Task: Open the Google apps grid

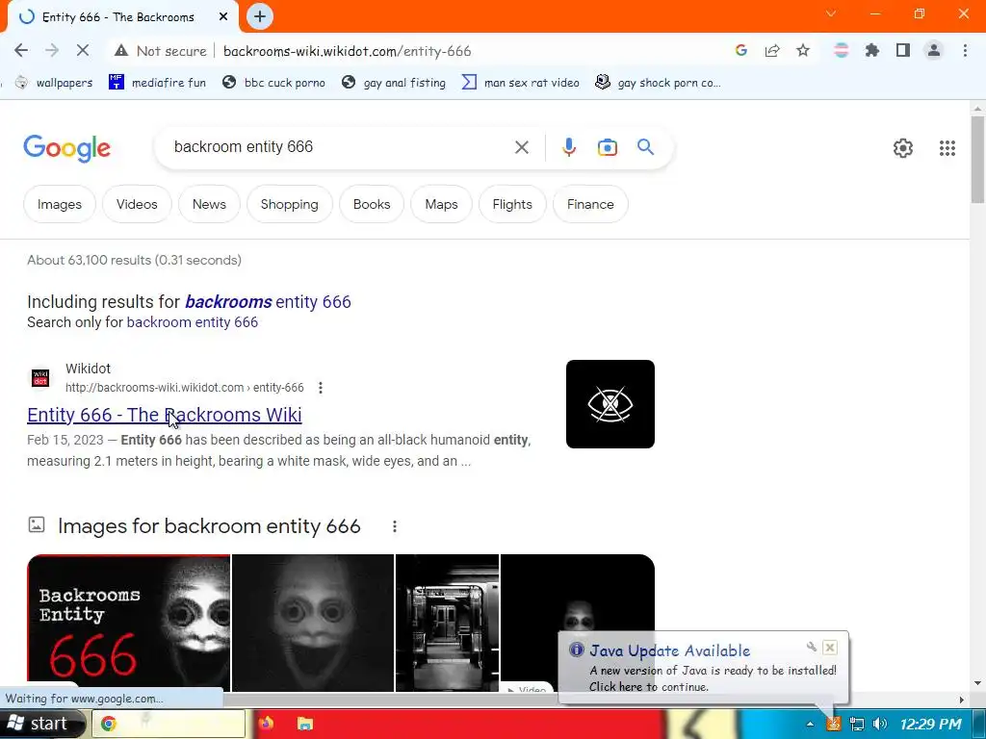Action: (947, 148)
